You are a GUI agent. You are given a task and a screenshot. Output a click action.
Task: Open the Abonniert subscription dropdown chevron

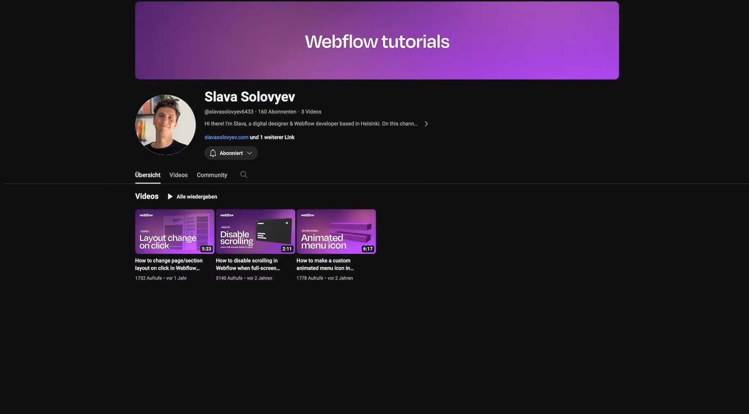(x=250, y=153)
